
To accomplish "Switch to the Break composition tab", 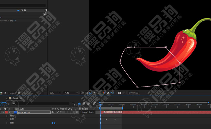I will 15,98.
